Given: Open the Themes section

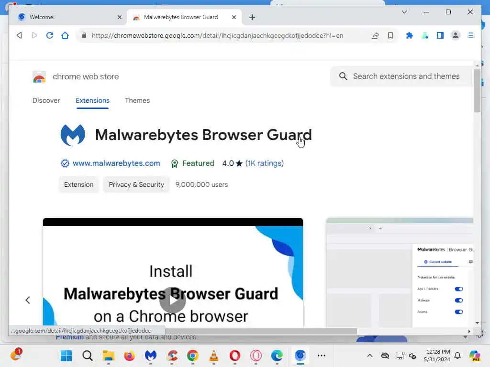Looking at the screenshot, I should [137, 100].
